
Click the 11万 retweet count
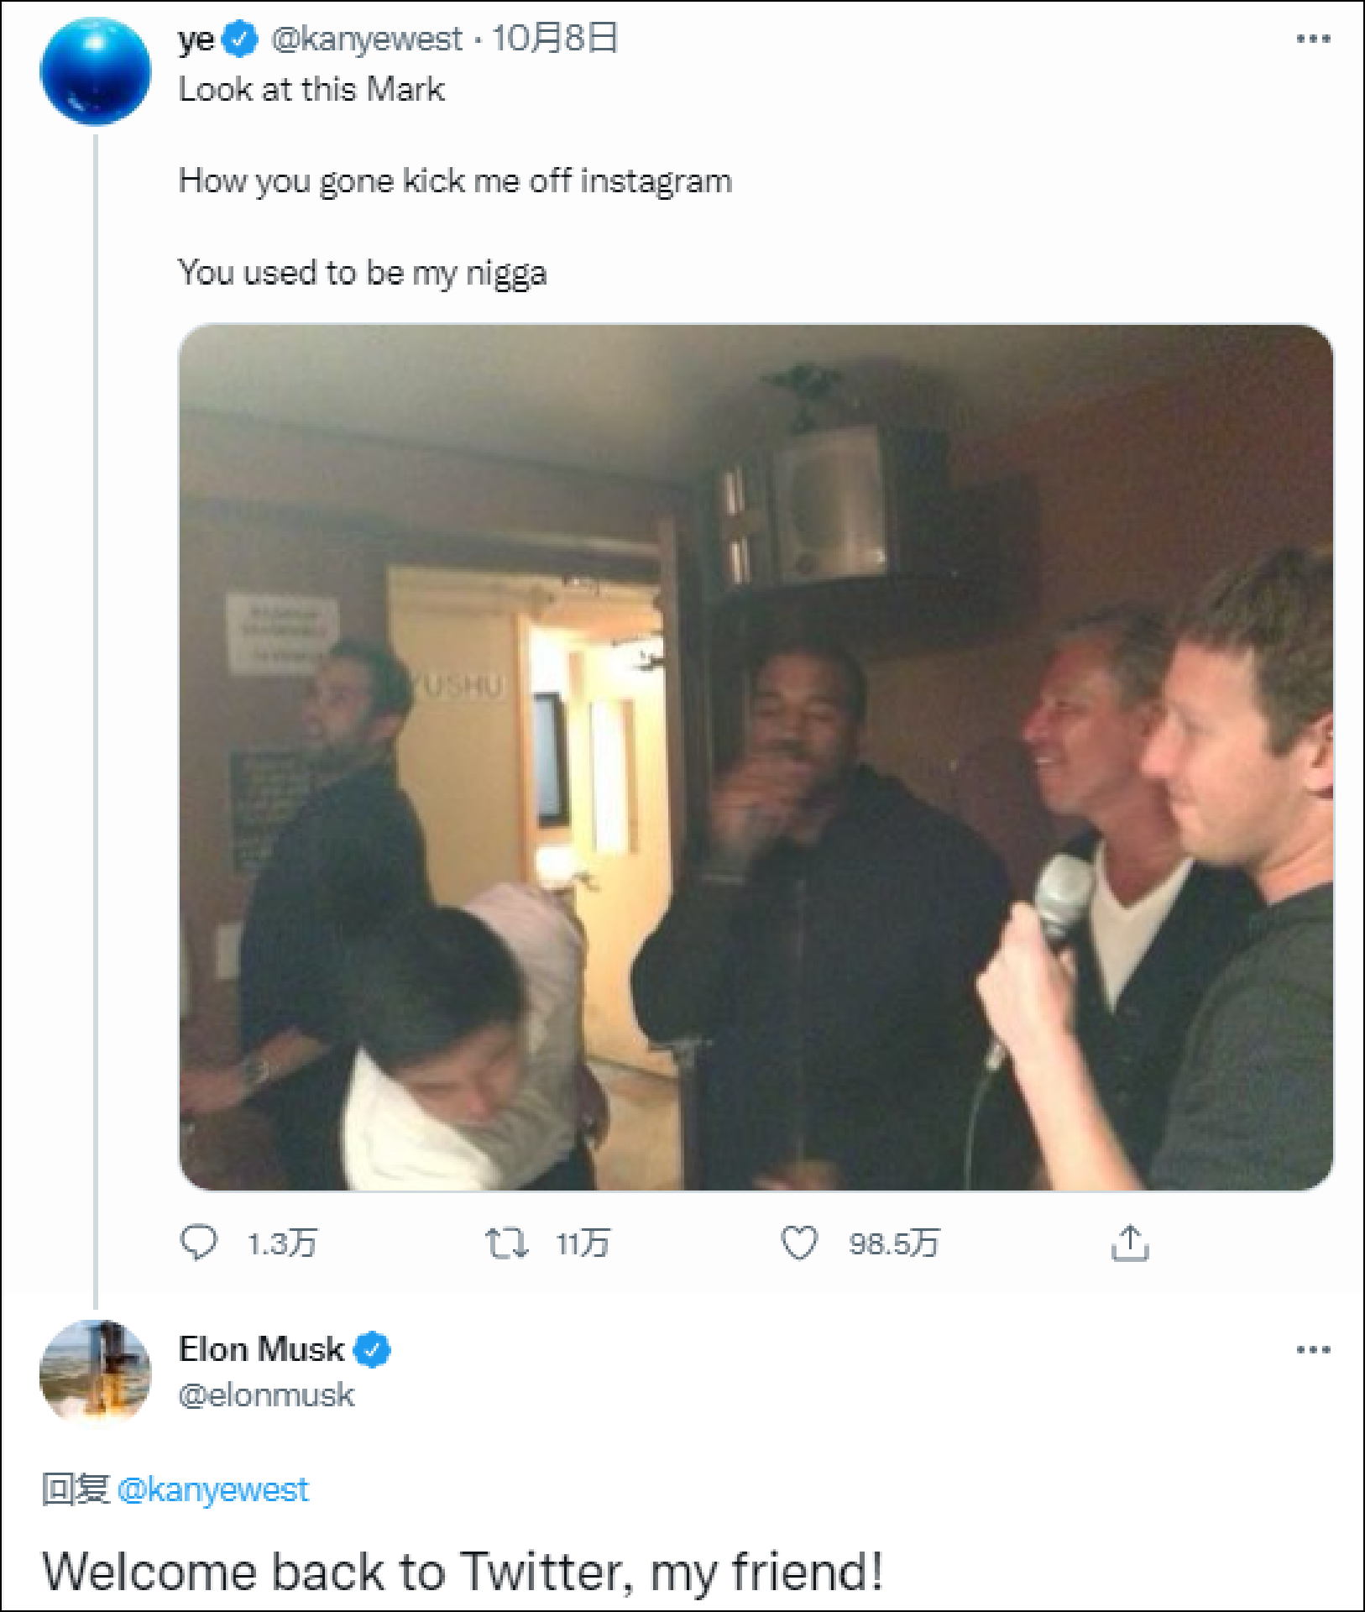(583, 1243)
